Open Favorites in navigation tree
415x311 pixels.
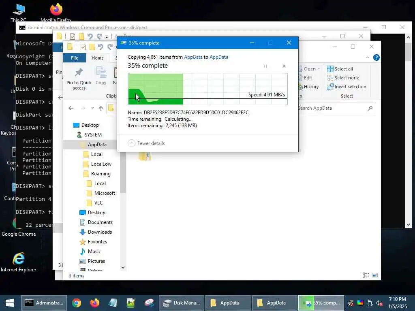[94, 242]
